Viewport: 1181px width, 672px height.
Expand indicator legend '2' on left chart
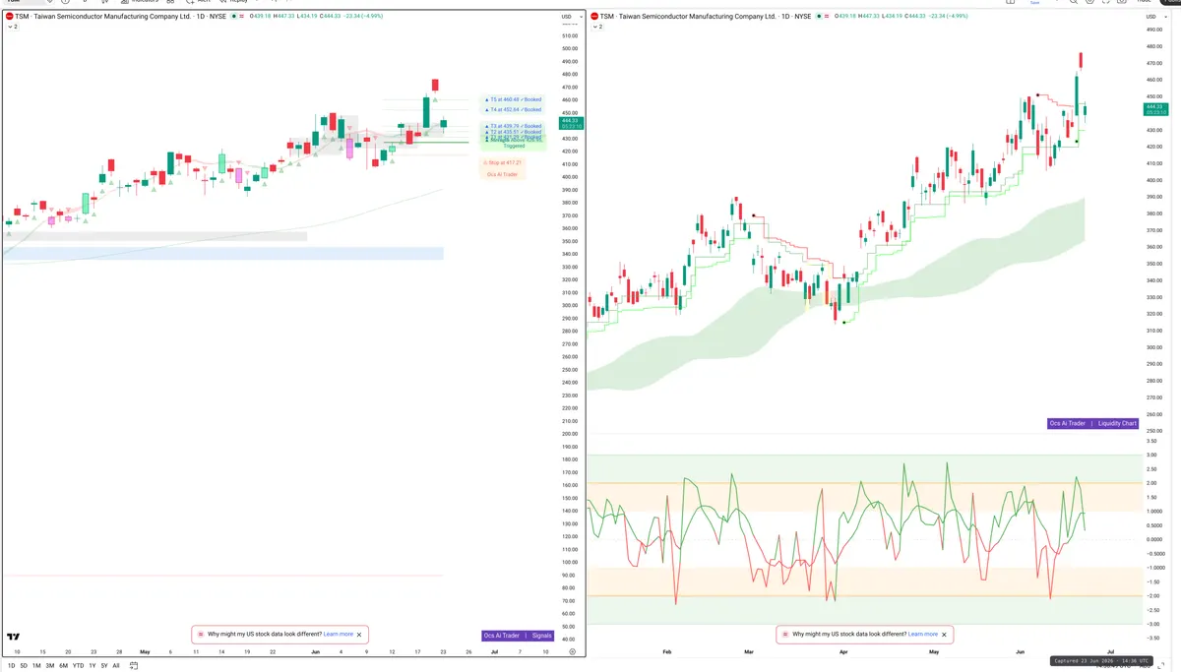pyautogui.click(x=13, y=28)
